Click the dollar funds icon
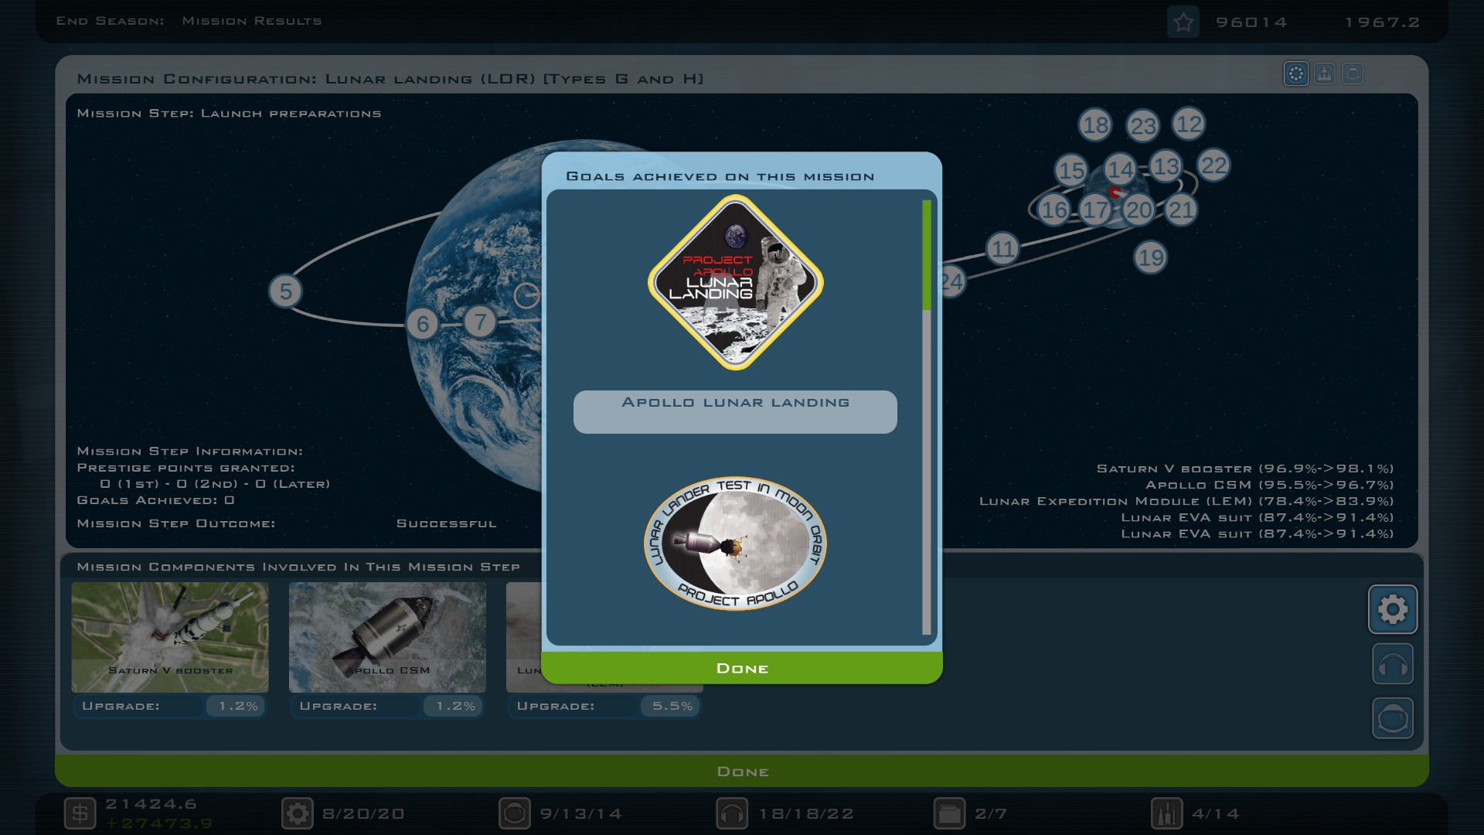Viewport: 1484px width, 835px height. point(80,813)
